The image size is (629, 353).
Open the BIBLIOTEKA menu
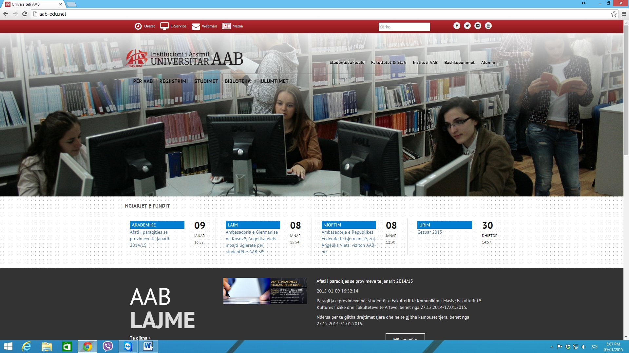[238, 81]
